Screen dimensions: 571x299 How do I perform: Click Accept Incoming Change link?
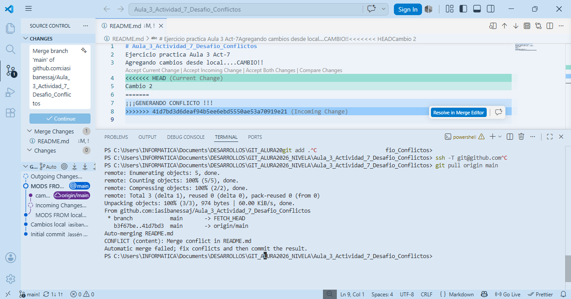pyautogui.click(x=212, y=70)
